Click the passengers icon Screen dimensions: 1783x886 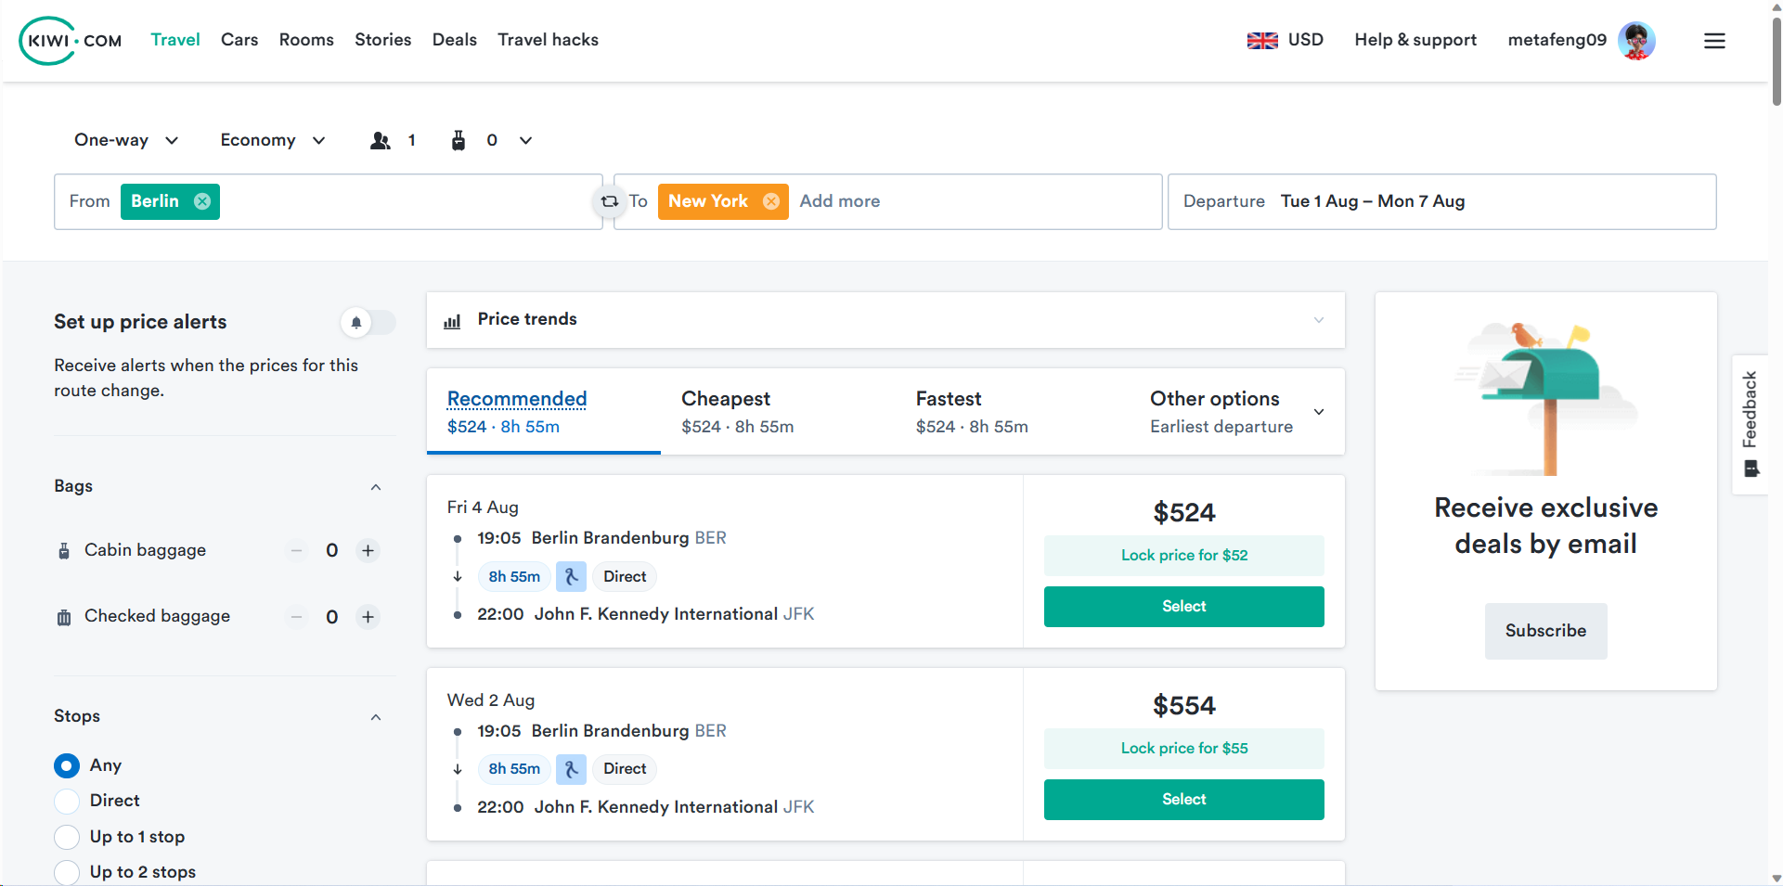381,140
